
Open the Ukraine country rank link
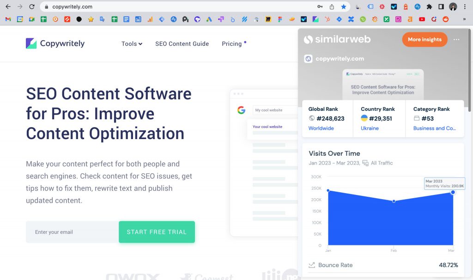pyautogui.click(x=370, y=128)
